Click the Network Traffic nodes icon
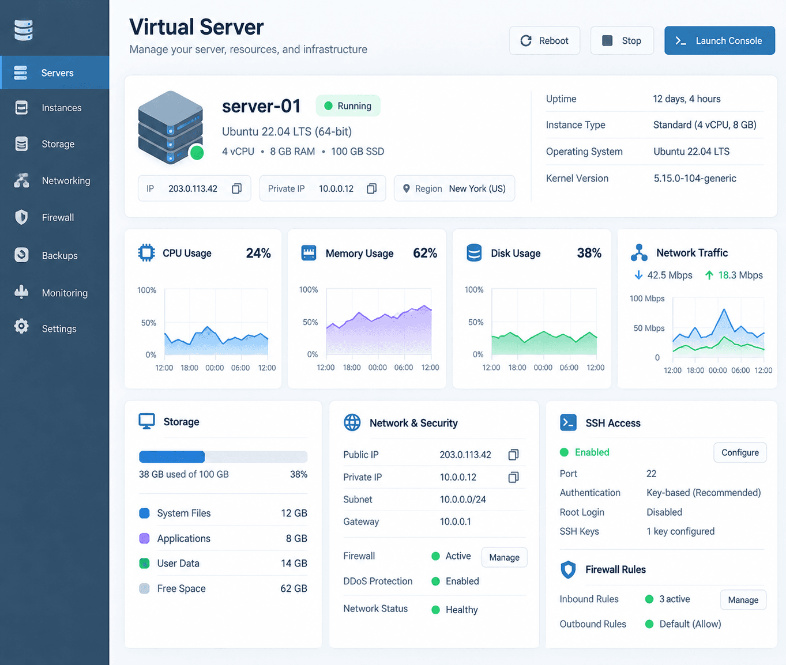Screen dimensions: 786x665 639,252
